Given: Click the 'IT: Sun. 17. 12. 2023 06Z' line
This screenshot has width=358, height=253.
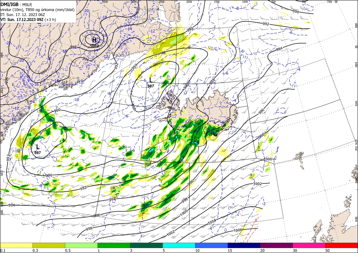Looking at the screenshot, I should 23,15.
